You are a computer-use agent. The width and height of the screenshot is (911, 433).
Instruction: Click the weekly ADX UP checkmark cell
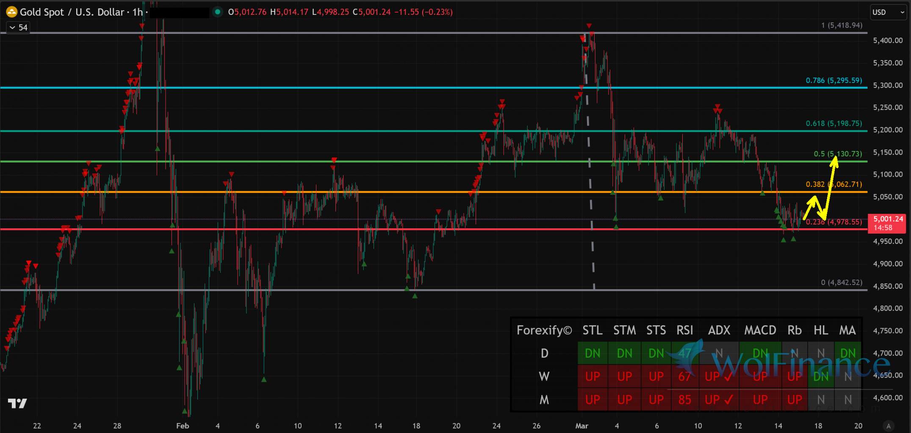pyautogui.click(x=719, y=376)
